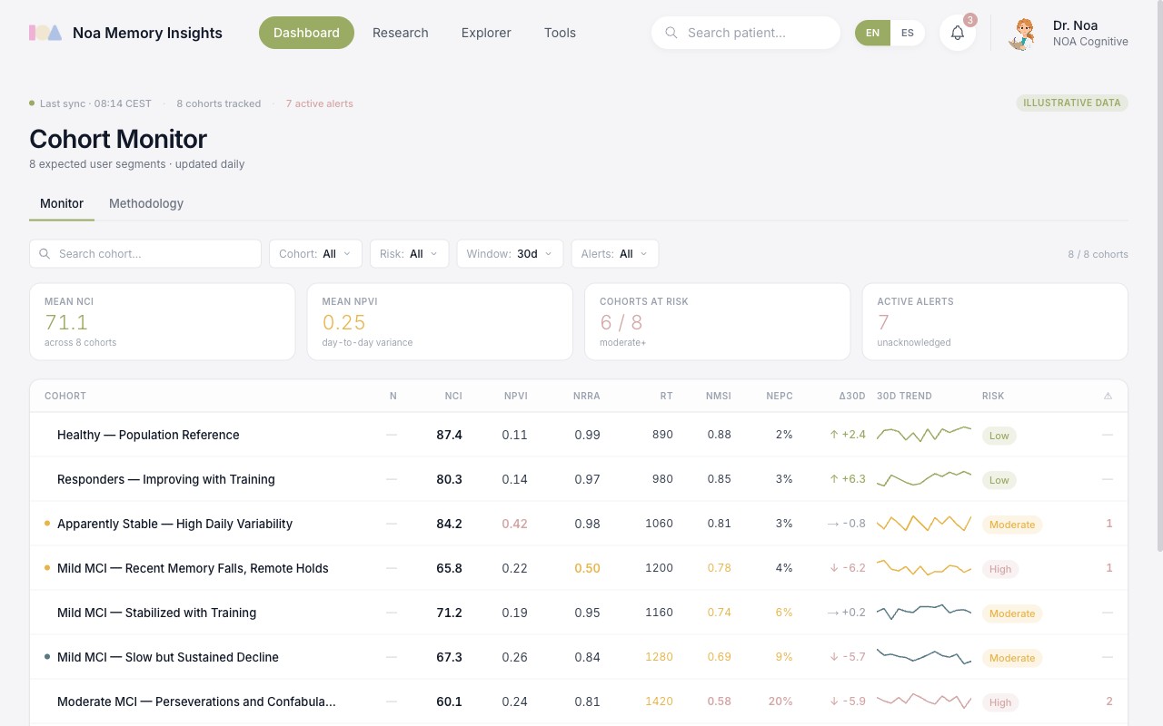The height and width of the screenshot is (726, 1163).
Task: Click the down arrow beside -5.7
Action: 833,657
